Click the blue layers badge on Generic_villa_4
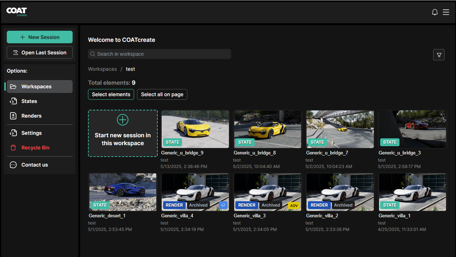The width and height of the screenshot is (456, 257). point(223,205)
